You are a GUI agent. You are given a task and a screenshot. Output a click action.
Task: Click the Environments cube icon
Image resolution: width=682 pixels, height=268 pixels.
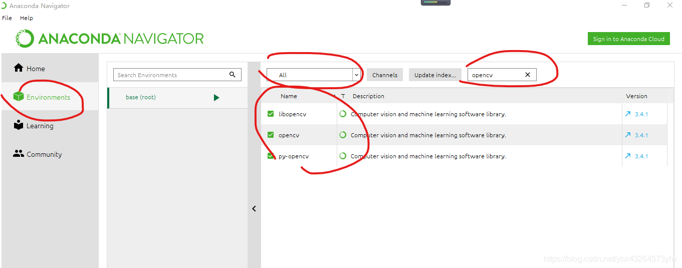point(19,96)
